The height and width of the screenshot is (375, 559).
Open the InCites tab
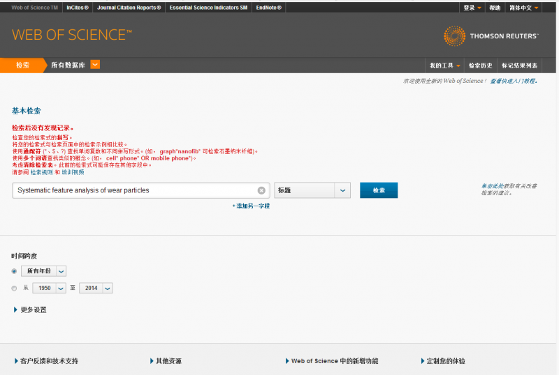point(78,8)
